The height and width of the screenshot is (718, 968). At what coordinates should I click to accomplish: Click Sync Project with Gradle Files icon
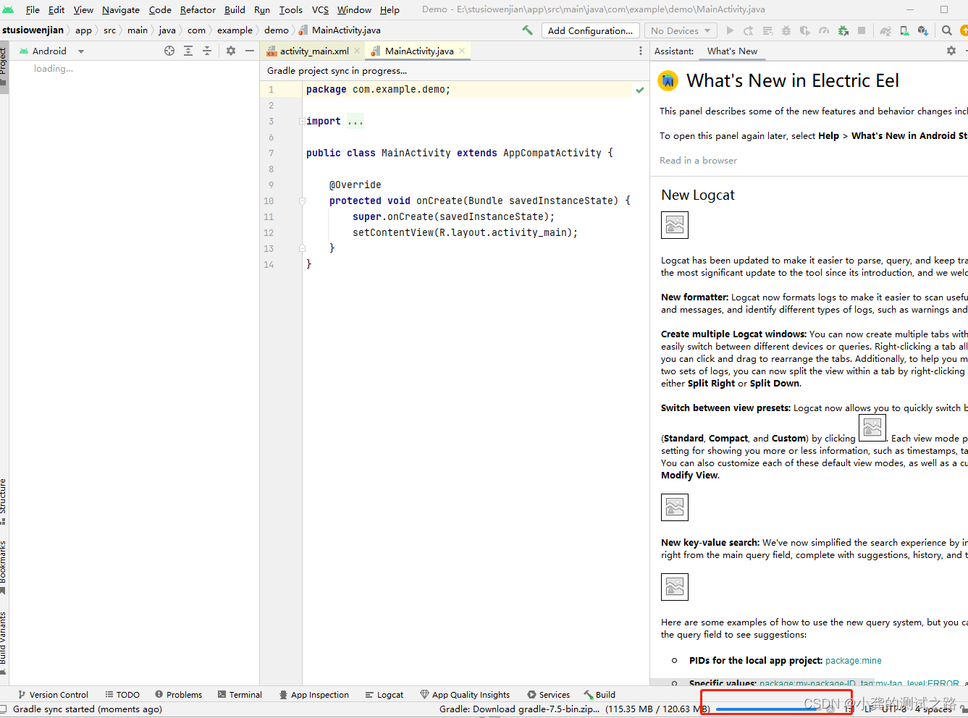[x=885, y=30]
